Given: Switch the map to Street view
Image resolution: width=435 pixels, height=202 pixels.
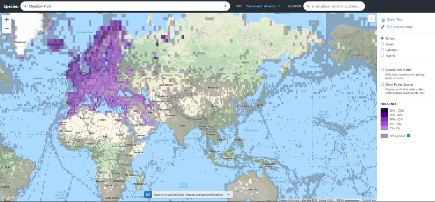Looking at the screenshot, I should pyautogui.click(x=382, y=44).
